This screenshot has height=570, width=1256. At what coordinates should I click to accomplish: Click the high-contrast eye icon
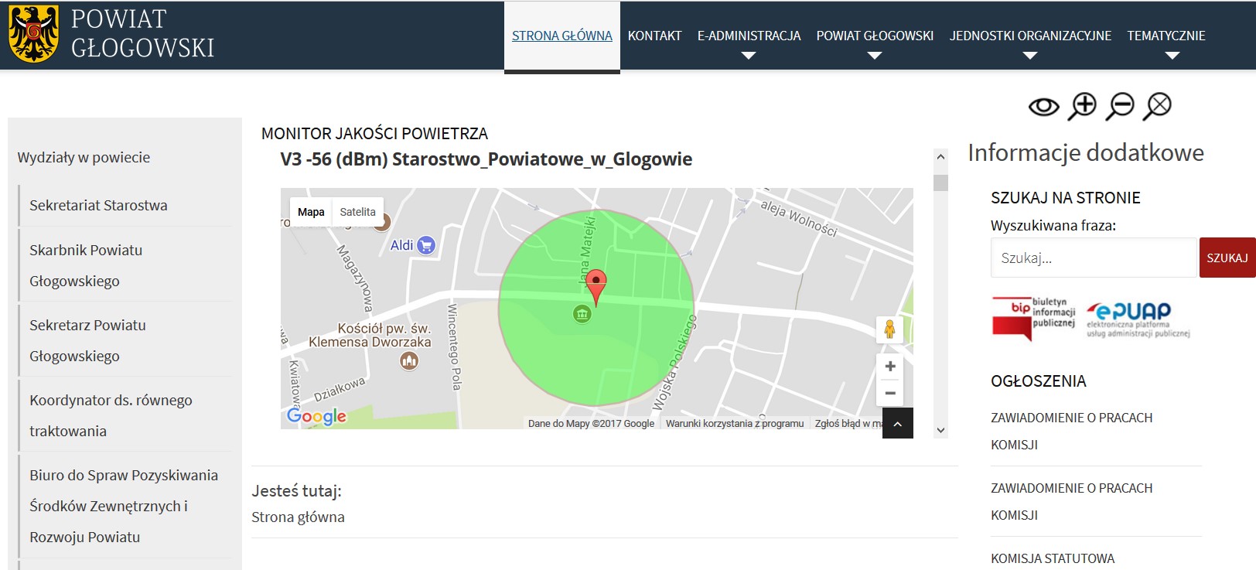[x=1043, y=107]
